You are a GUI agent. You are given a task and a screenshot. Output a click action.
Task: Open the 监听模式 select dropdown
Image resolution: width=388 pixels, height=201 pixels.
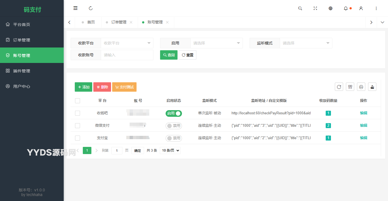click(306, 43)
